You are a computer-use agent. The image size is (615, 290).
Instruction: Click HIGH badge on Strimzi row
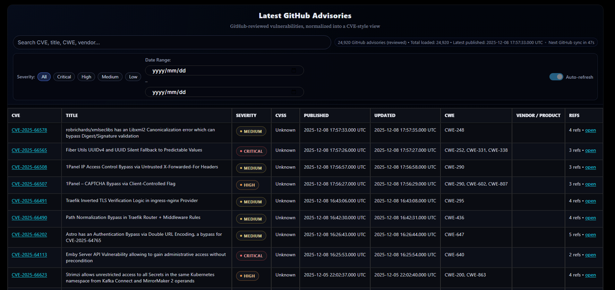(248, 276)
